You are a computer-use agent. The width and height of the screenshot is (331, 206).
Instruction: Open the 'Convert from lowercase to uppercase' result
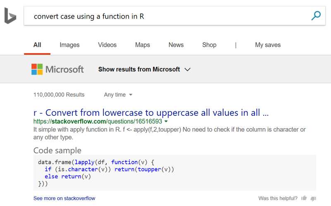(151, 113)
